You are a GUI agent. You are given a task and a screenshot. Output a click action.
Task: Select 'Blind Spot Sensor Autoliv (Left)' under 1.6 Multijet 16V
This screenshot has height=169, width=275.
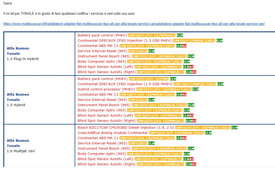tap(105, 159)
